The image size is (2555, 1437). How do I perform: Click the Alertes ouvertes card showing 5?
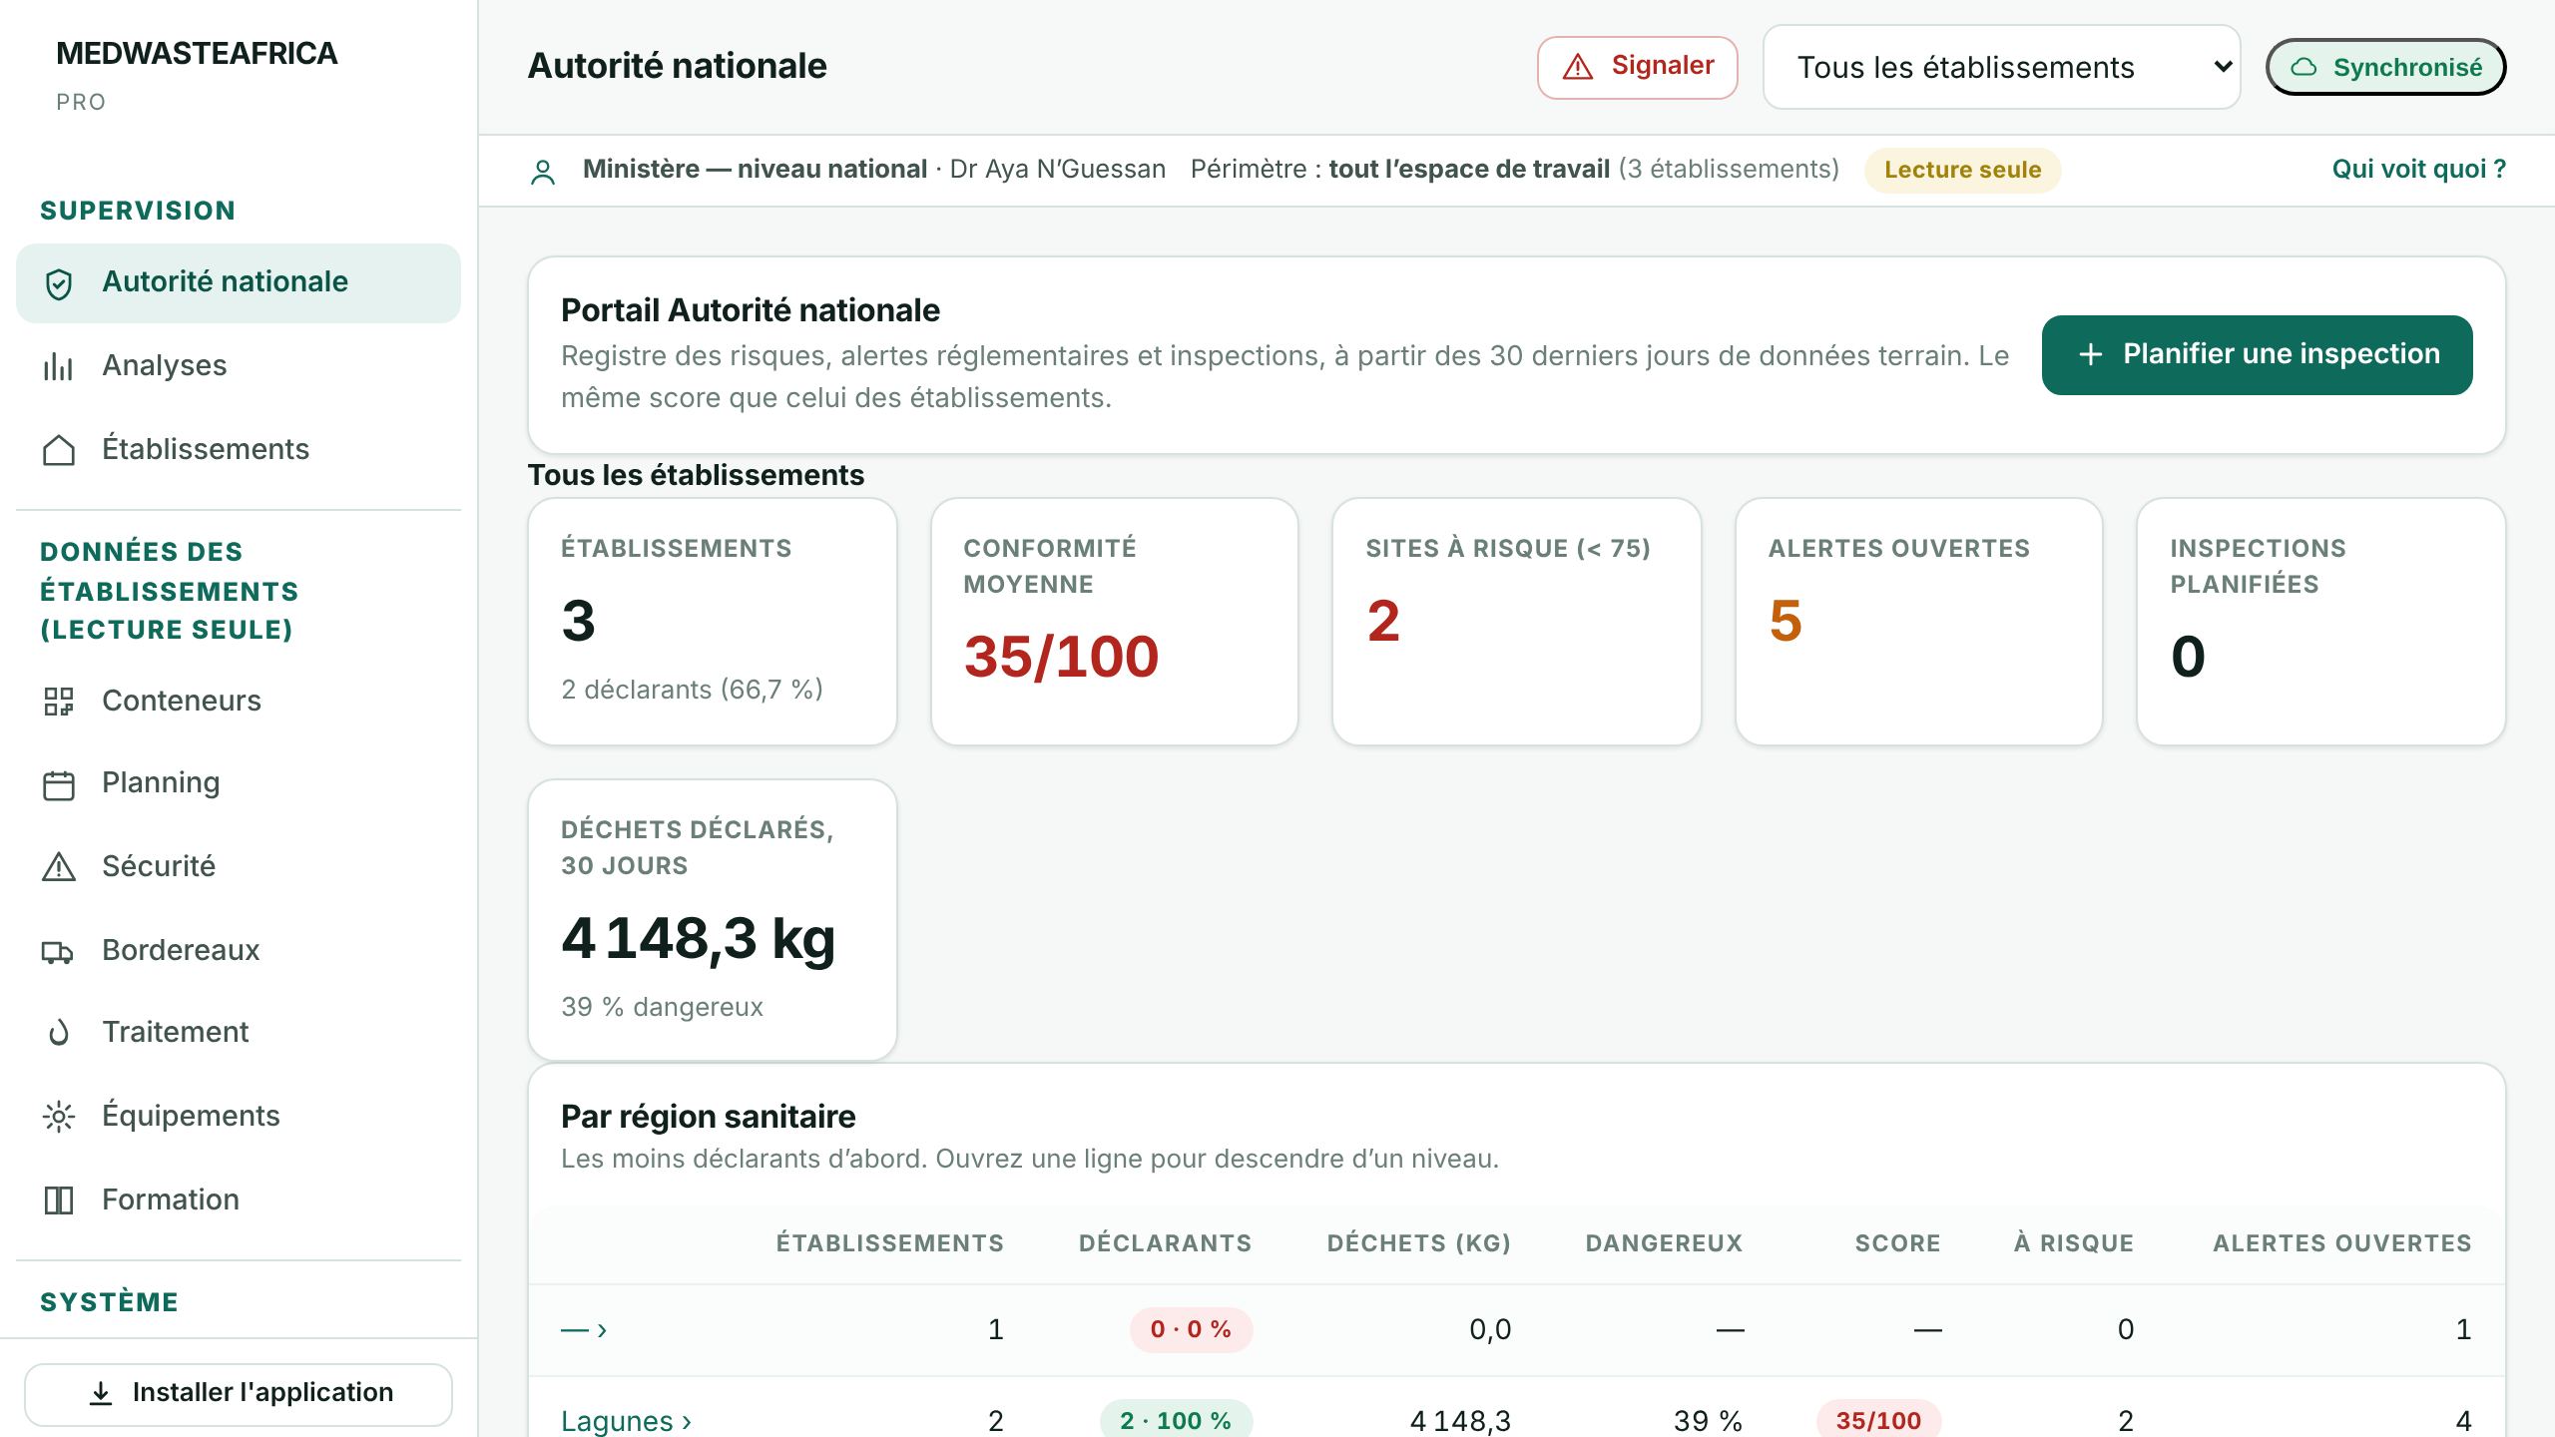coord(1918,622)
